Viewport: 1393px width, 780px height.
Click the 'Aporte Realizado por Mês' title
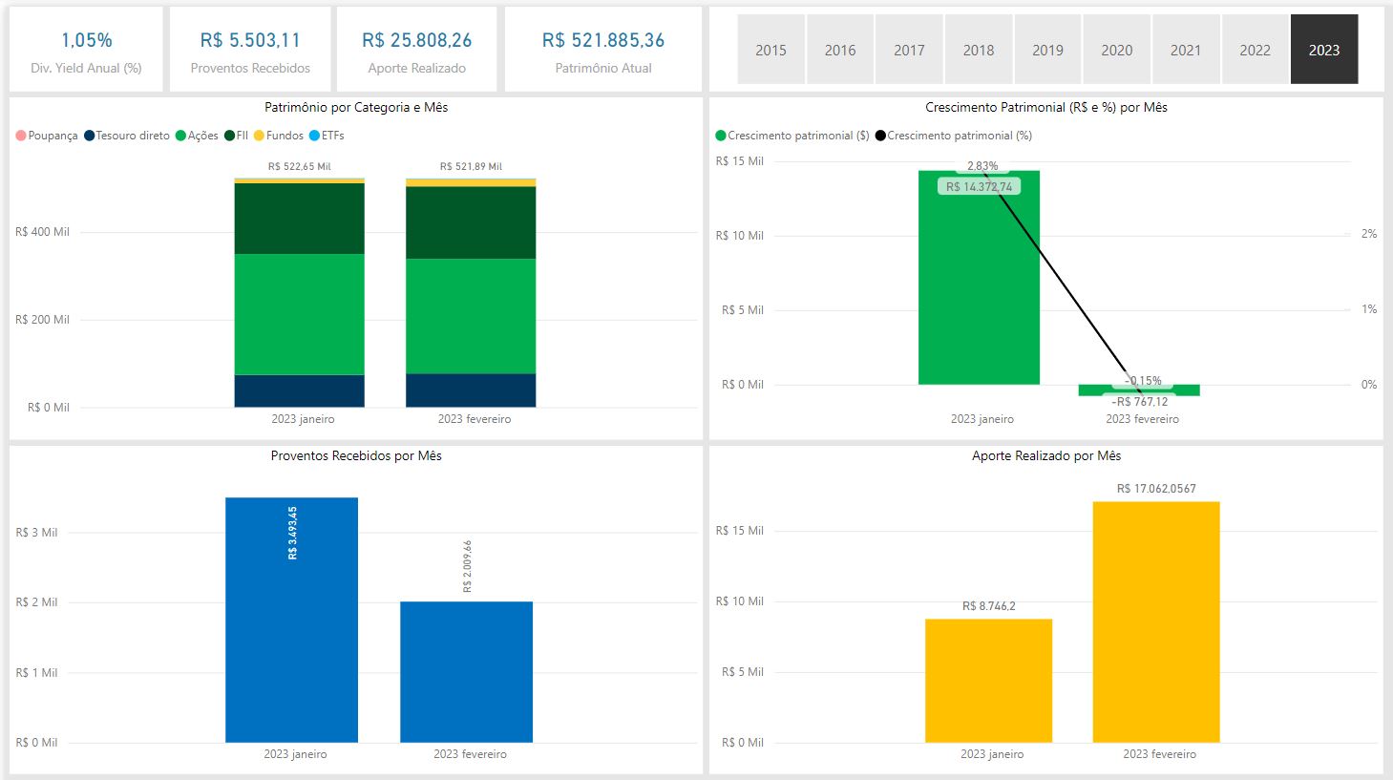point(1046,455)
